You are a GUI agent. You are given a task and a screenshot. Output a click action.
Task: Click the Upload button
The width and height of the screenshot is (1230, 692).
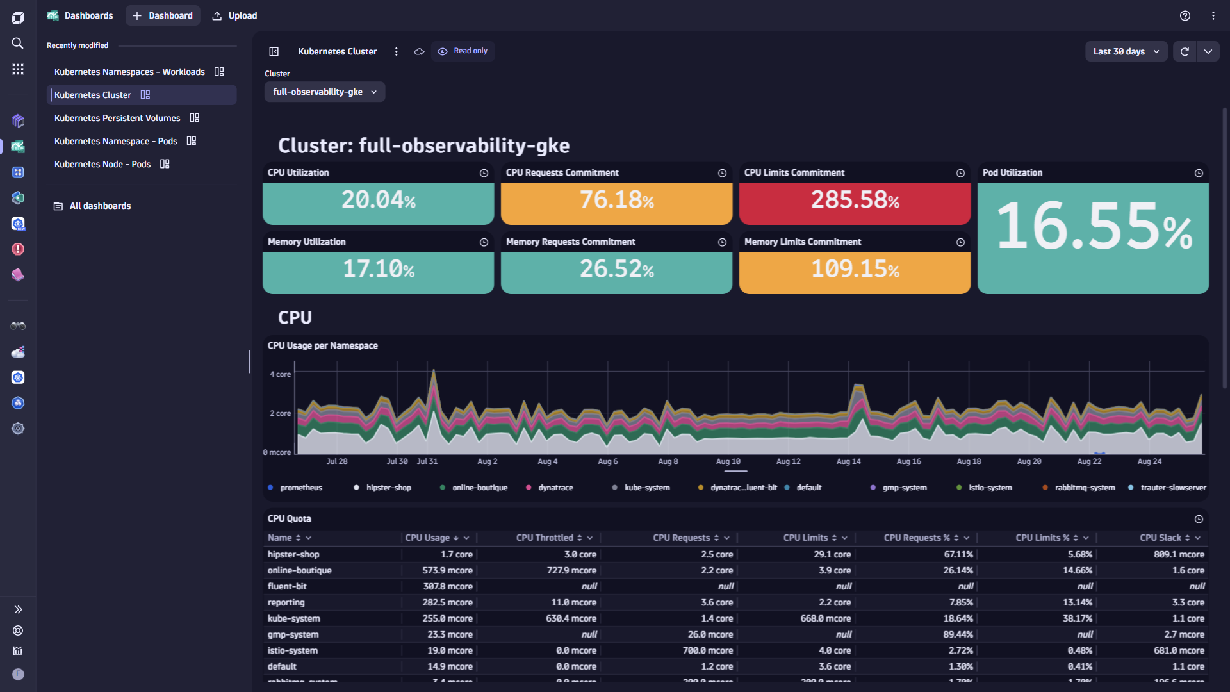tap(234, 15)
